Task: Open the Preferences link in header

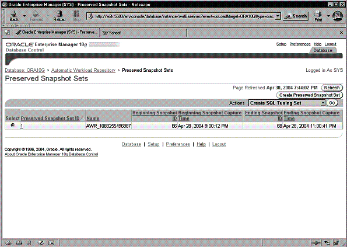Action: point(300,44)
